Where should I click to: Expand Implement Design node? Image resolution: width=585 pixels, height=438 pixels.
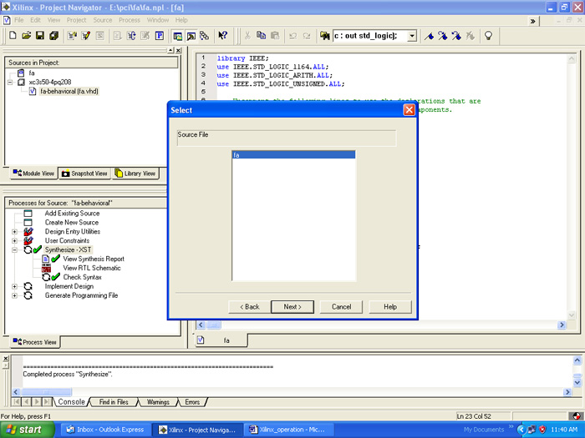pos(14,286)
